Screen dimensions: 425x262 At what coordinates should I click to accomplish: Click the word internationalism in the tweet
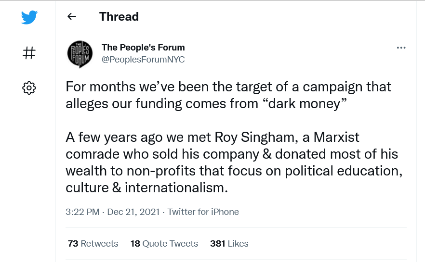point(175,187)
